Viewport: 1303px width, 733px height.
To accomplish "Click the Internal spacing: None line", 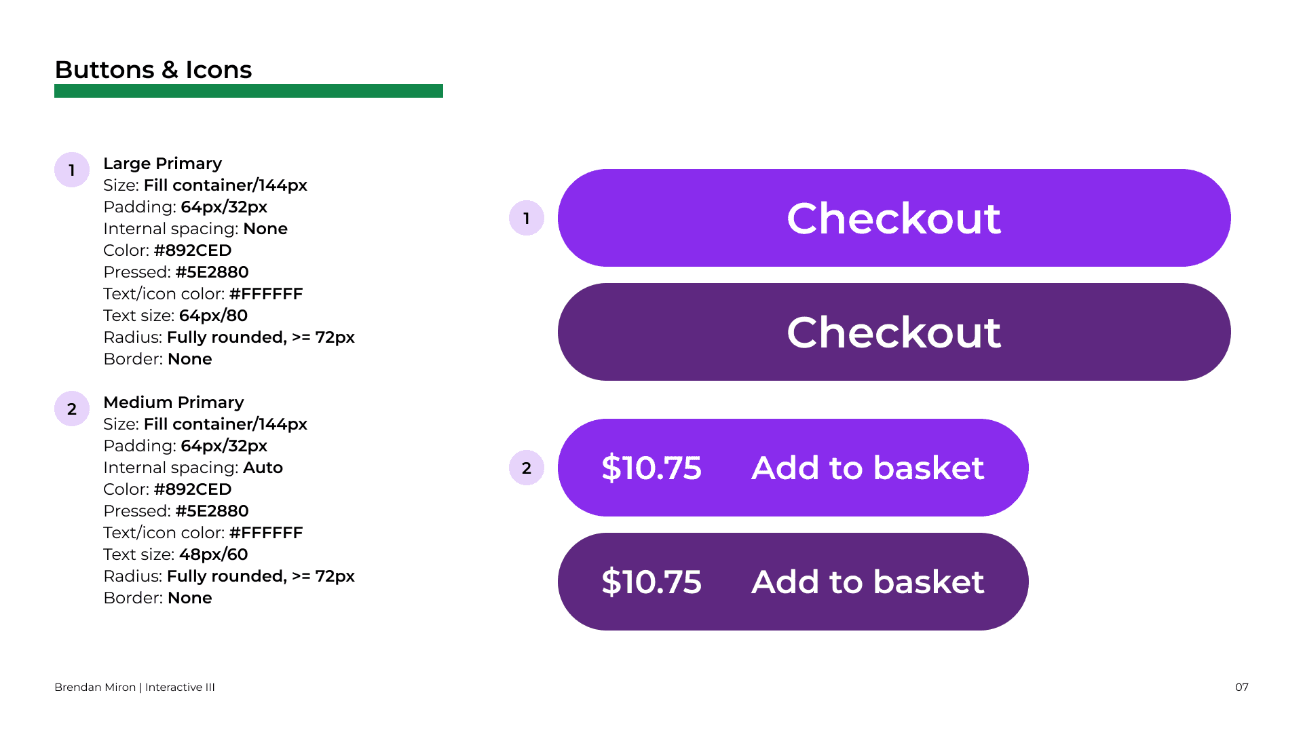I will click(195, 229).
